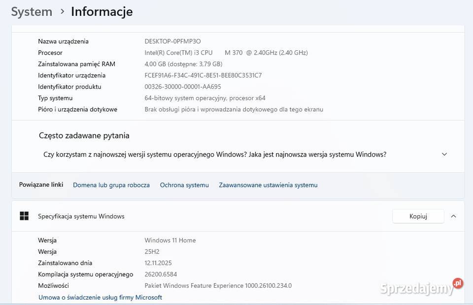Click the Często zadawane pytania heading
The height and width of the screenshot is (305, 473).
tap(84, 136)
